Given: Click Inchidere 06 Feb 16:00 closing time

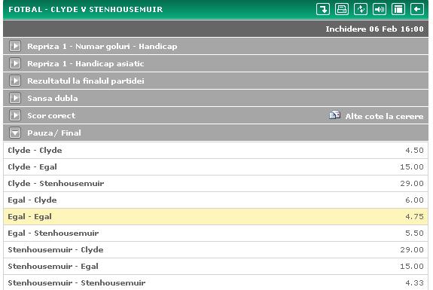Looking at the screenshot, I should 374,29.
